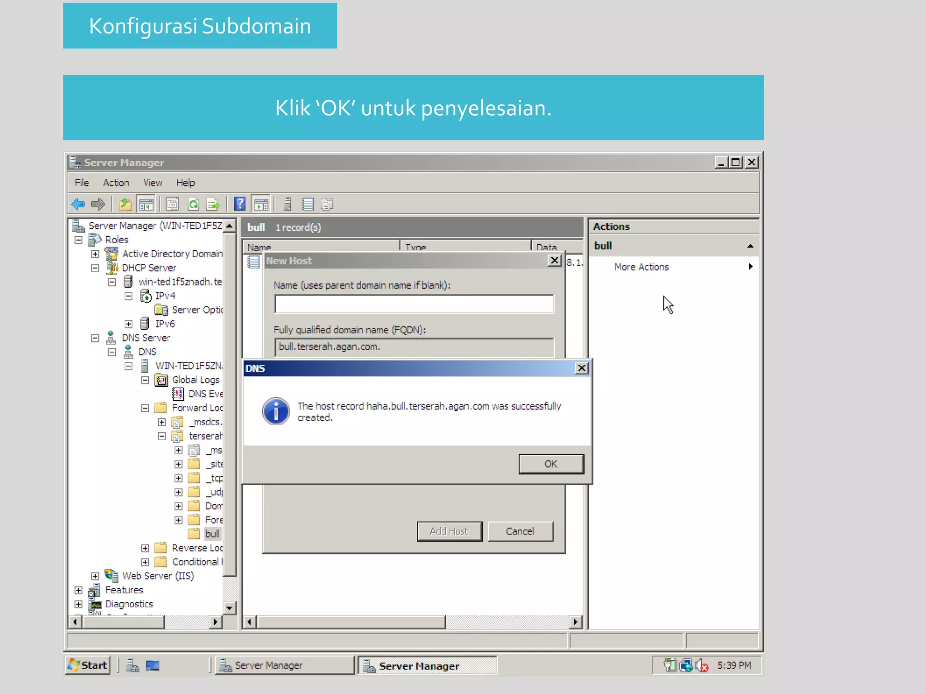926x694 pixels.
Task: Collapse the DNS Server node
Action: pos(95,338)
